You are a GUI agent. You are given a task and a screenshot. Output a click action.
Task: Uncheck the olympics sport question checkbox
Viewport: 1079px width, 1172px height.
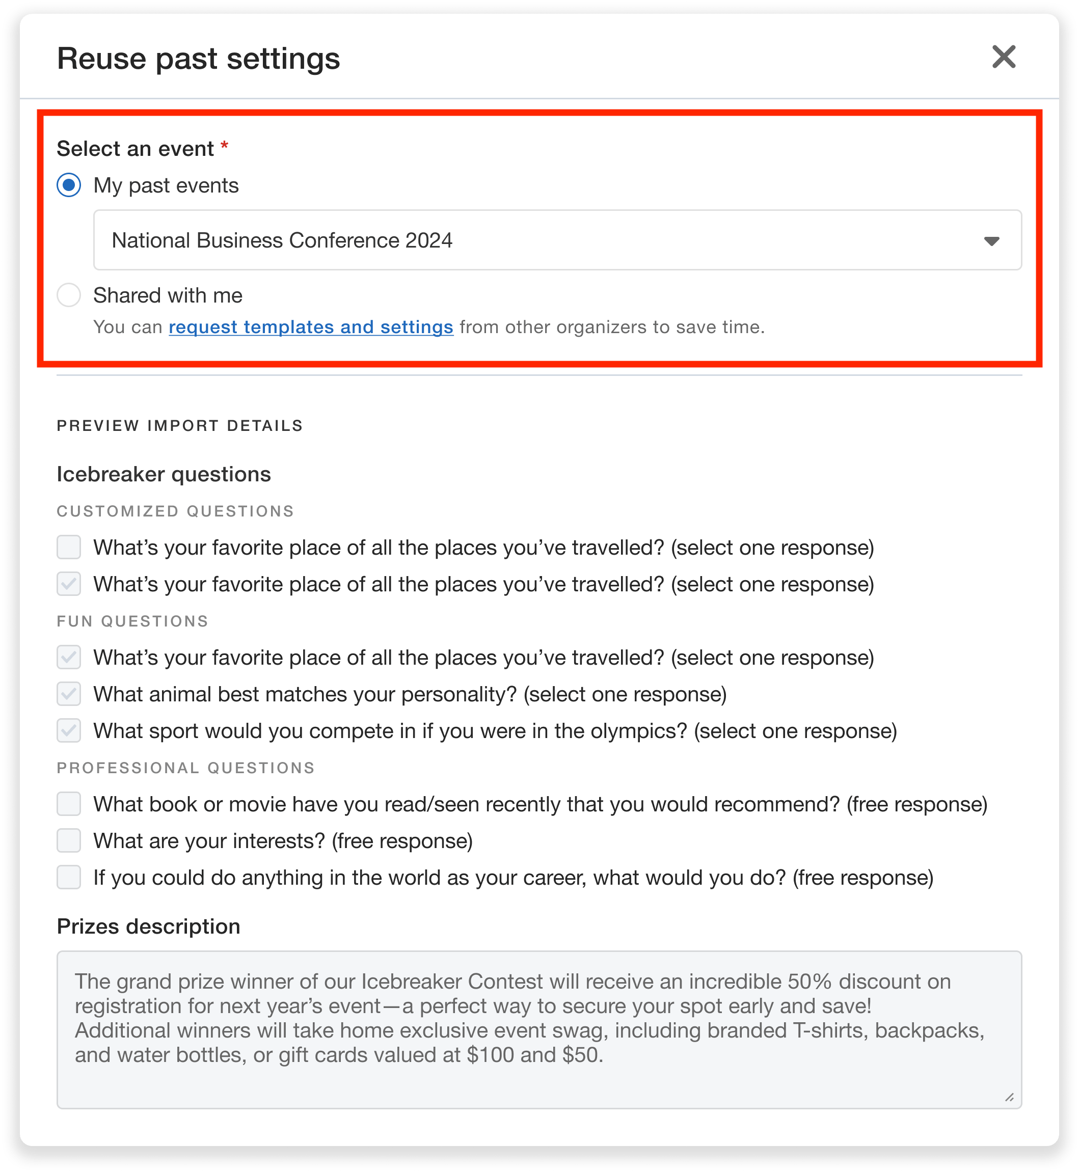(x=69, y=731)
